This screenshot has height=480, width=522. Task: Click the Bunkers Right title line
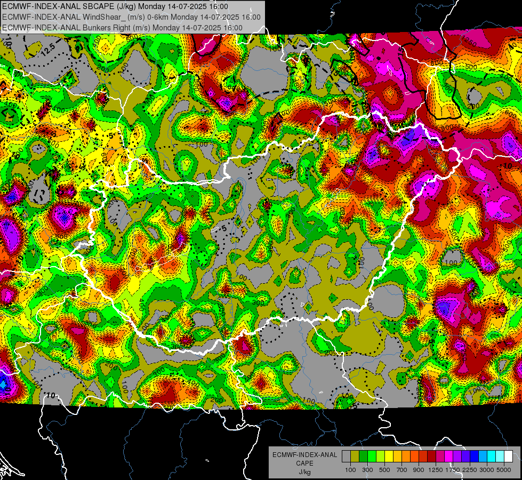pos(122,28)
